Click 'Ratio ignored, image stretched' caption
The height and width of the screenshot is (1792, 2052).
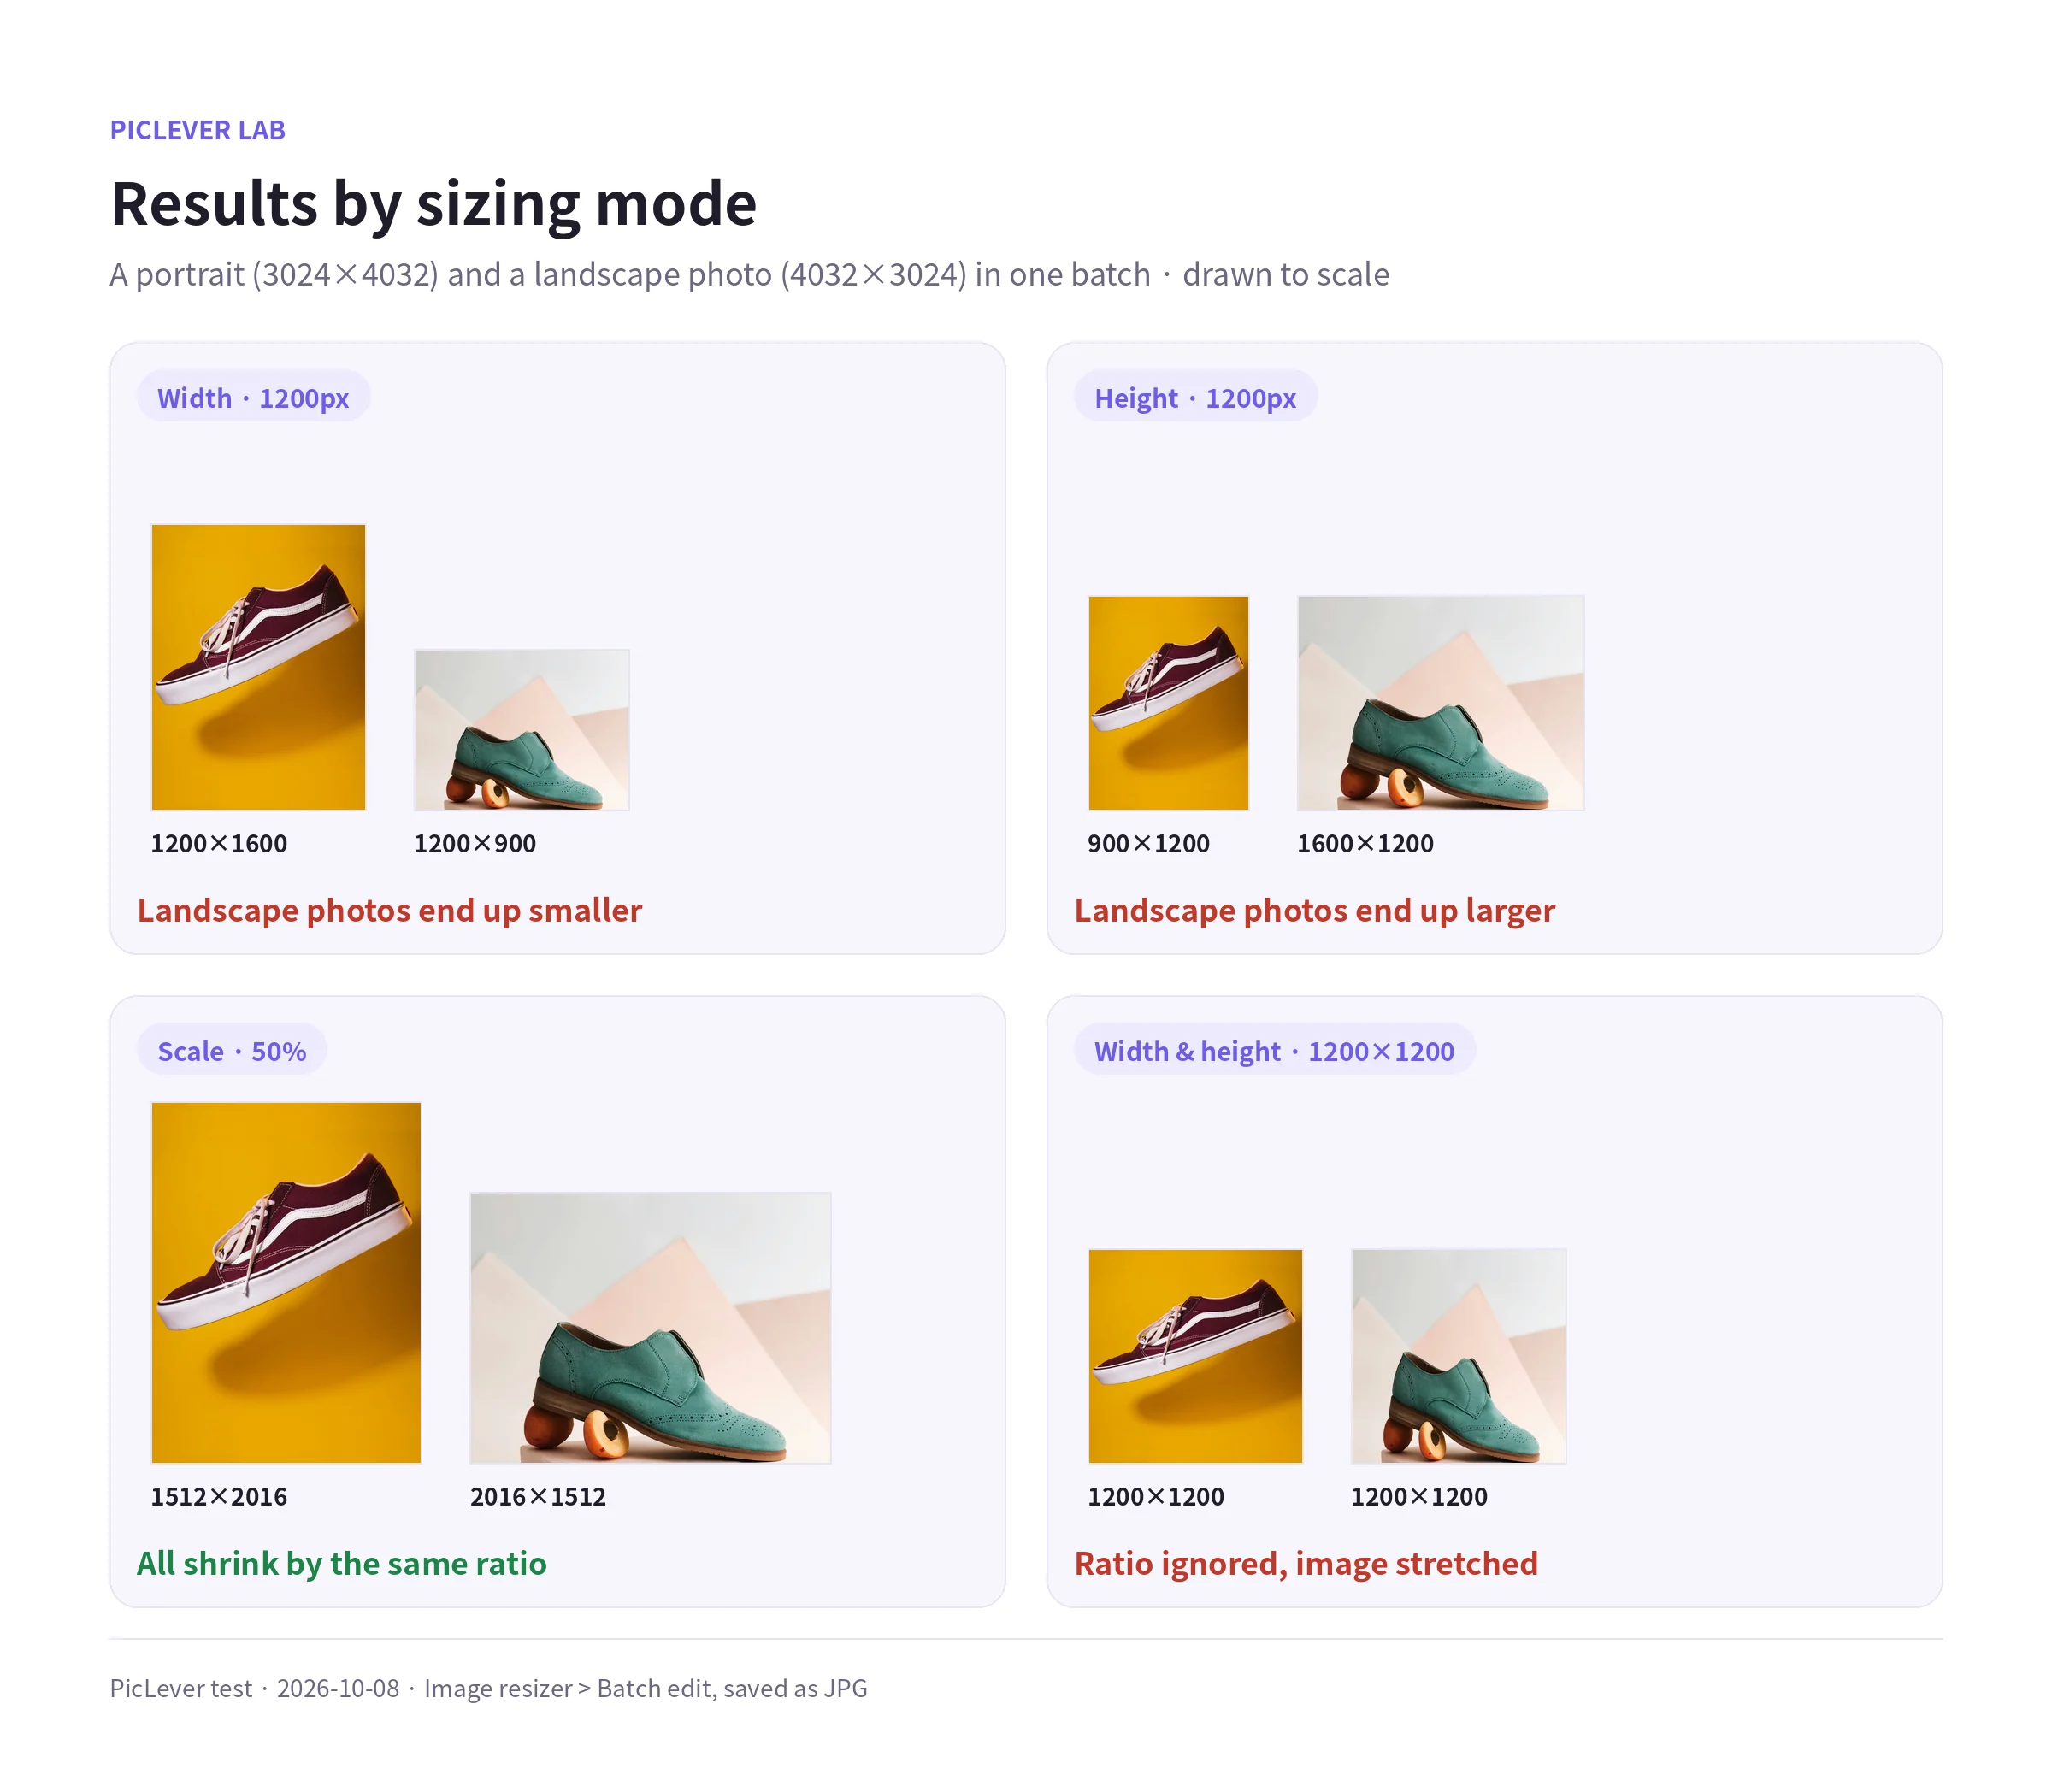(x=1306, y=1563)
